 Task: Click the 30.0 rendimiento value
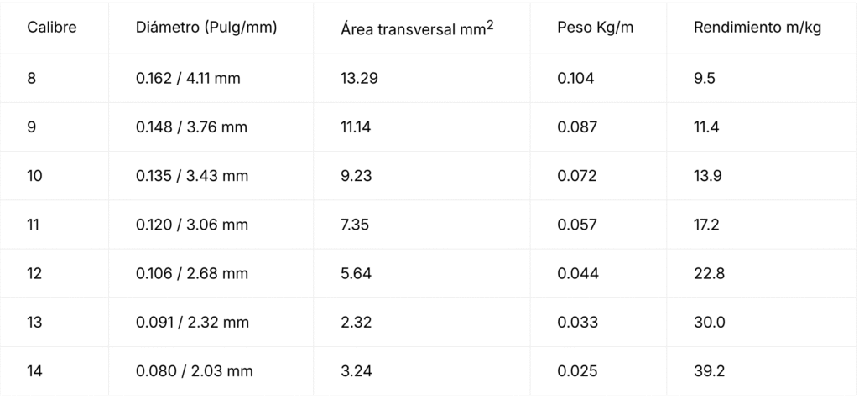click(x=710, y=322)
